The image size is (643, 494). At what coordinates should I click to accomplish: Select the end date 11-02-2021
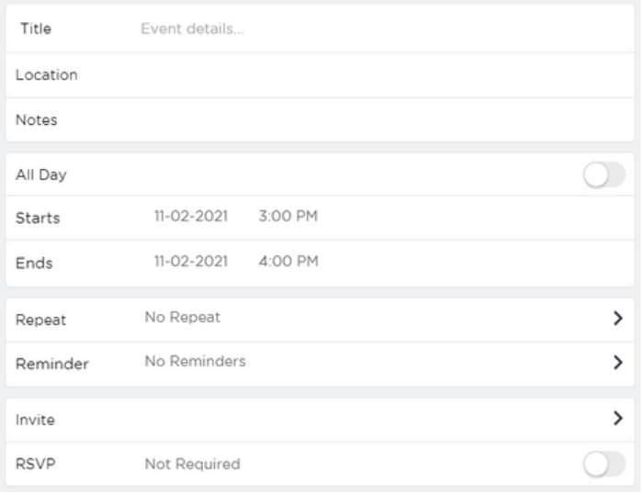point(190,262)
